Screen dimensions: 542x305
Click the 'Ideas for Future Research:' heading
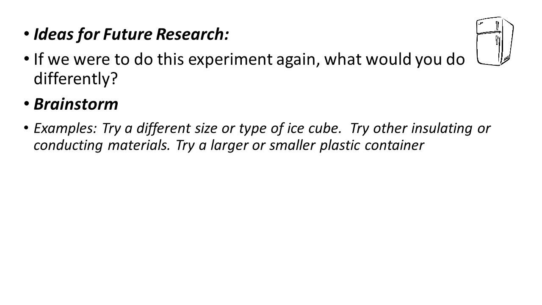(x=131, y=36)
